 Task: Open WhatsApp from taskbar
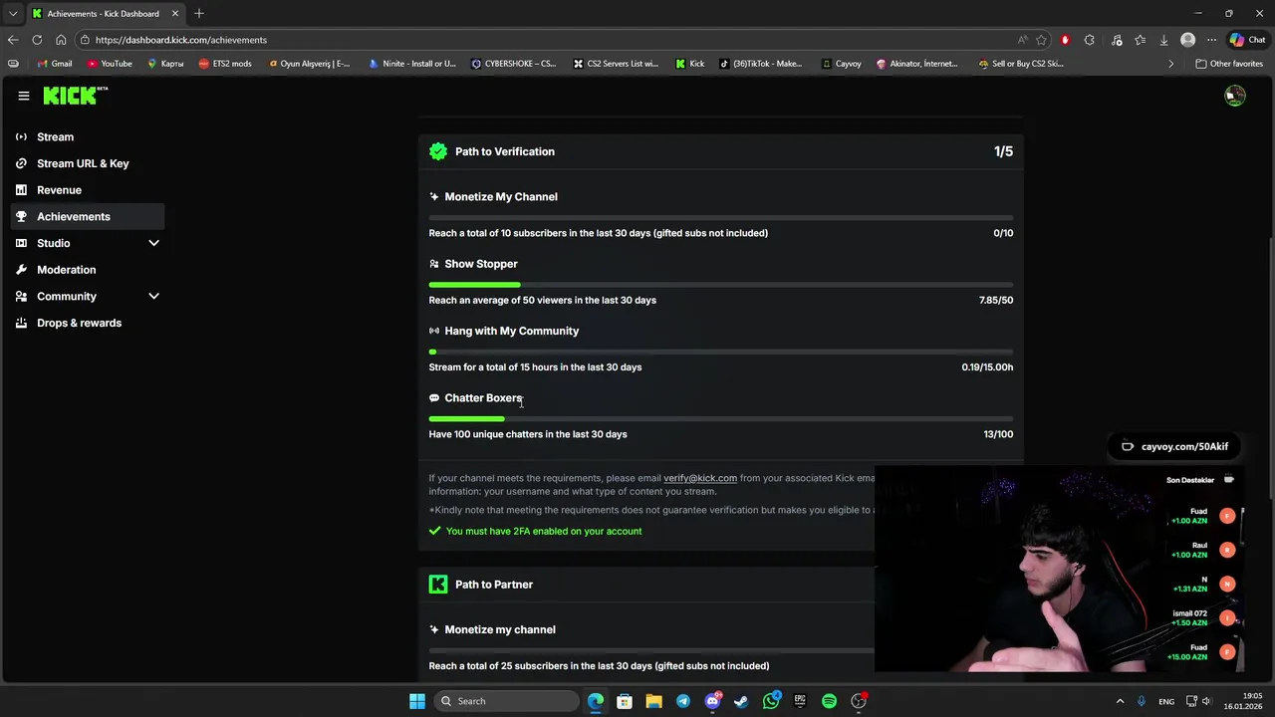771,701
